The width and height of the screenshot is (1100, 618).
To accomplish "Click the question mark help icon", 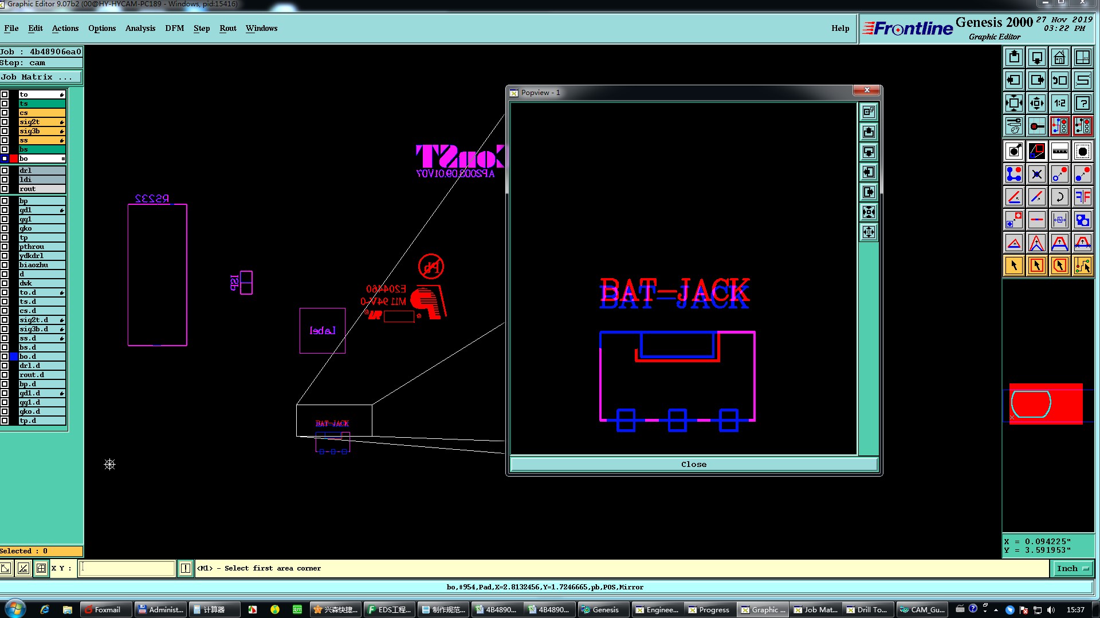I will [1082, 104].
